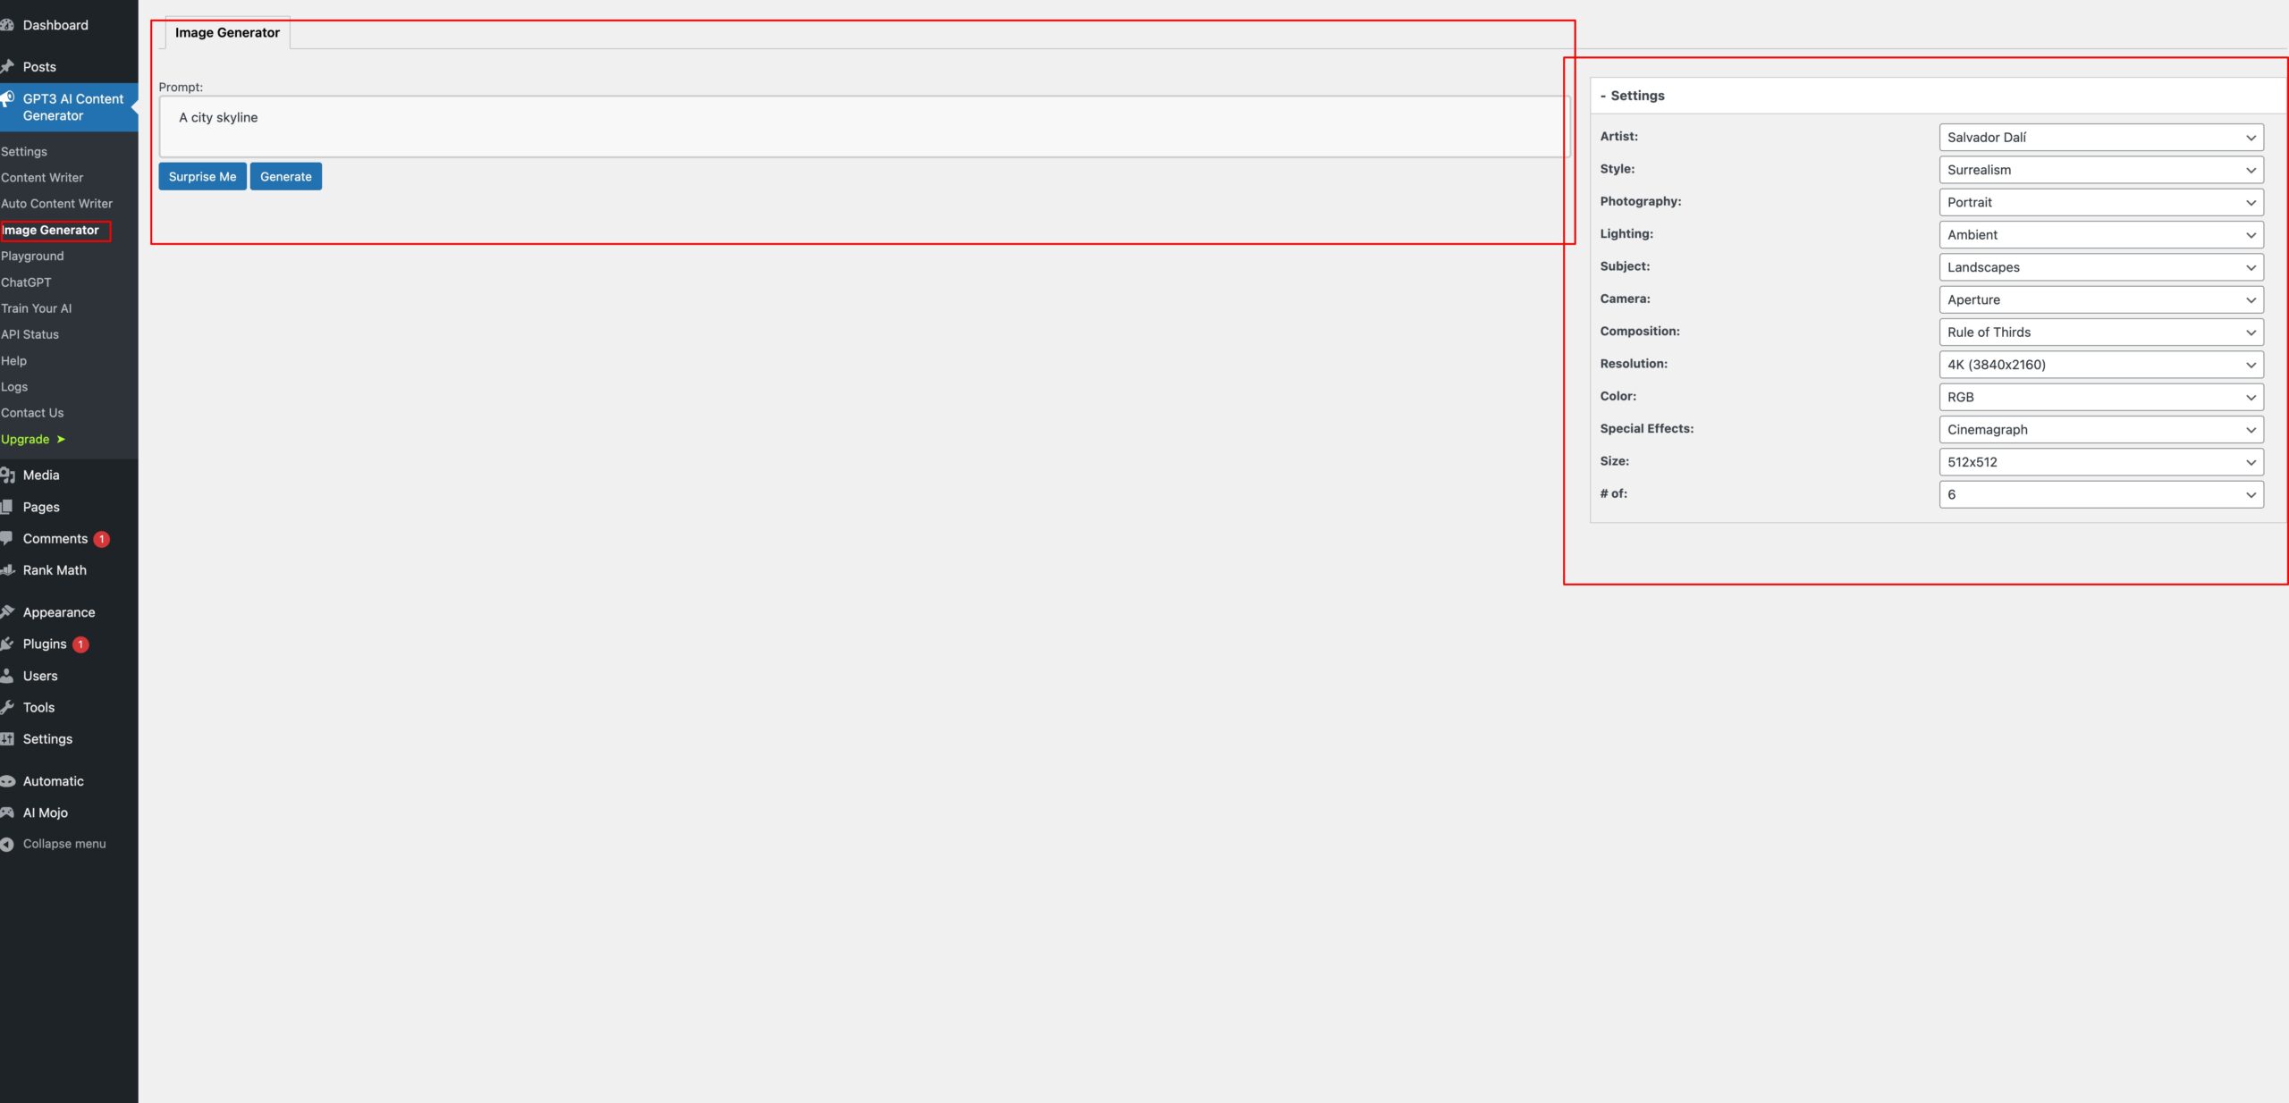The width and height of the screenshot is (2289, 1103).
Task: Change the Size dropdown from 512x512
Action: 2100,462
